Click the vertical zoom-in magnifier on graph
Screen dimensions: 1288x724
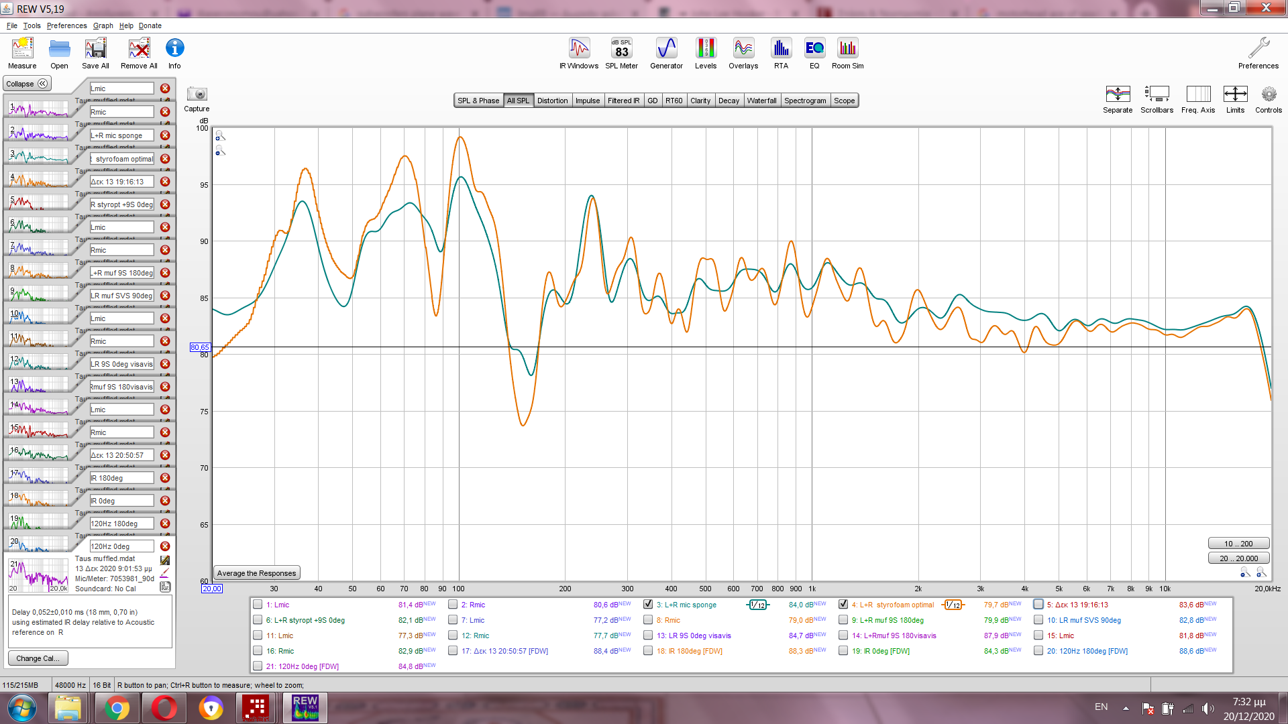(220, 136)
